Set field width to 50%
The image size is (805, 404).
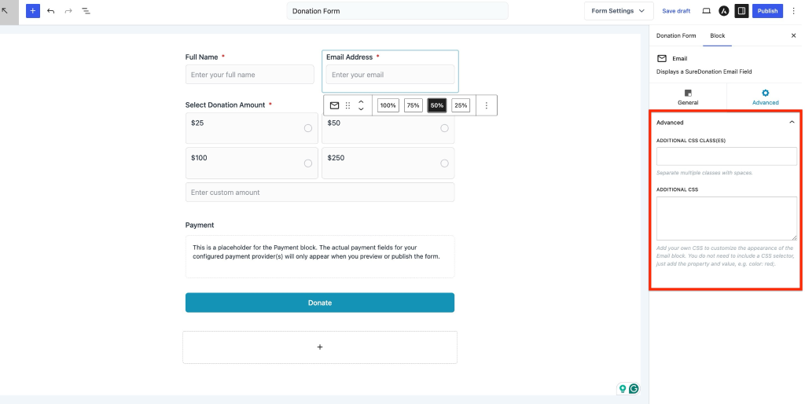tap(437, 105)
